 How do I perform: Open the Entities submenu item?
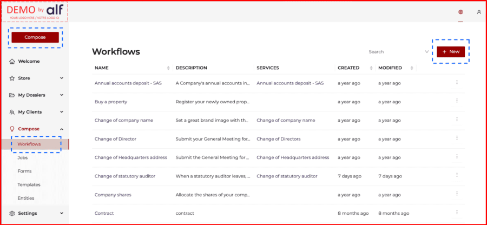pos(26,198)
